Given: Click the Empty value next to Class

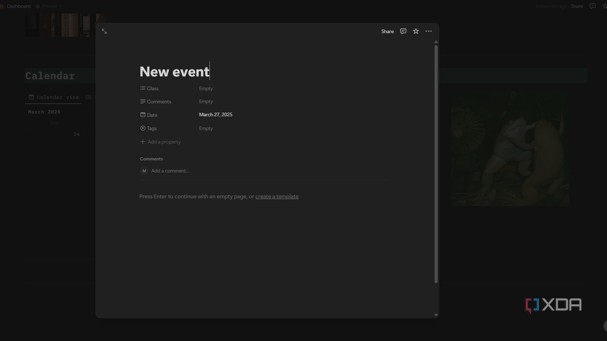Looking at the screenshot, I should 206,88.
